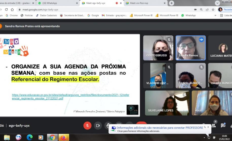Open the regimento escolar PDF link
This screenshot has height=141, width=232.
click(x=70, y=97)
